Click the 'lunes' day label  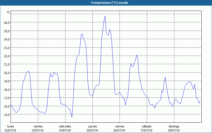[11, 126]
